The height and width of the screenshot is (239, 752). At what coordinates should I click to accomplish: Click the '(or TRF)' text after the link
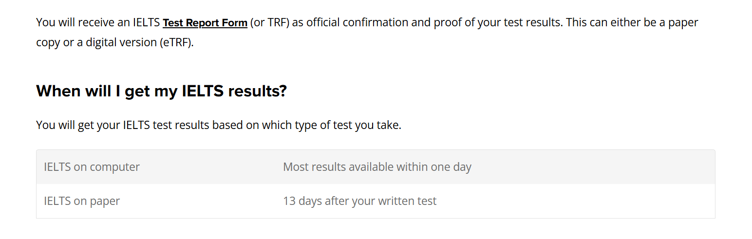270,22
